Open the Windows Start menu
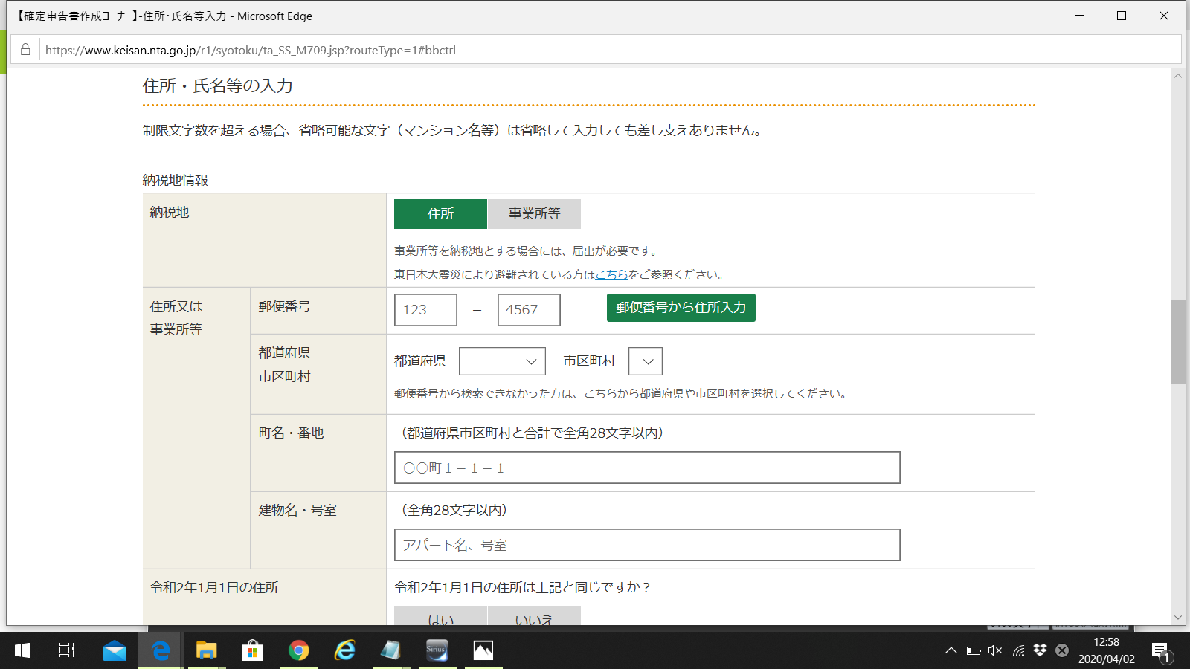Screen dimensions: 1190x669 click(x=21, y=650)
